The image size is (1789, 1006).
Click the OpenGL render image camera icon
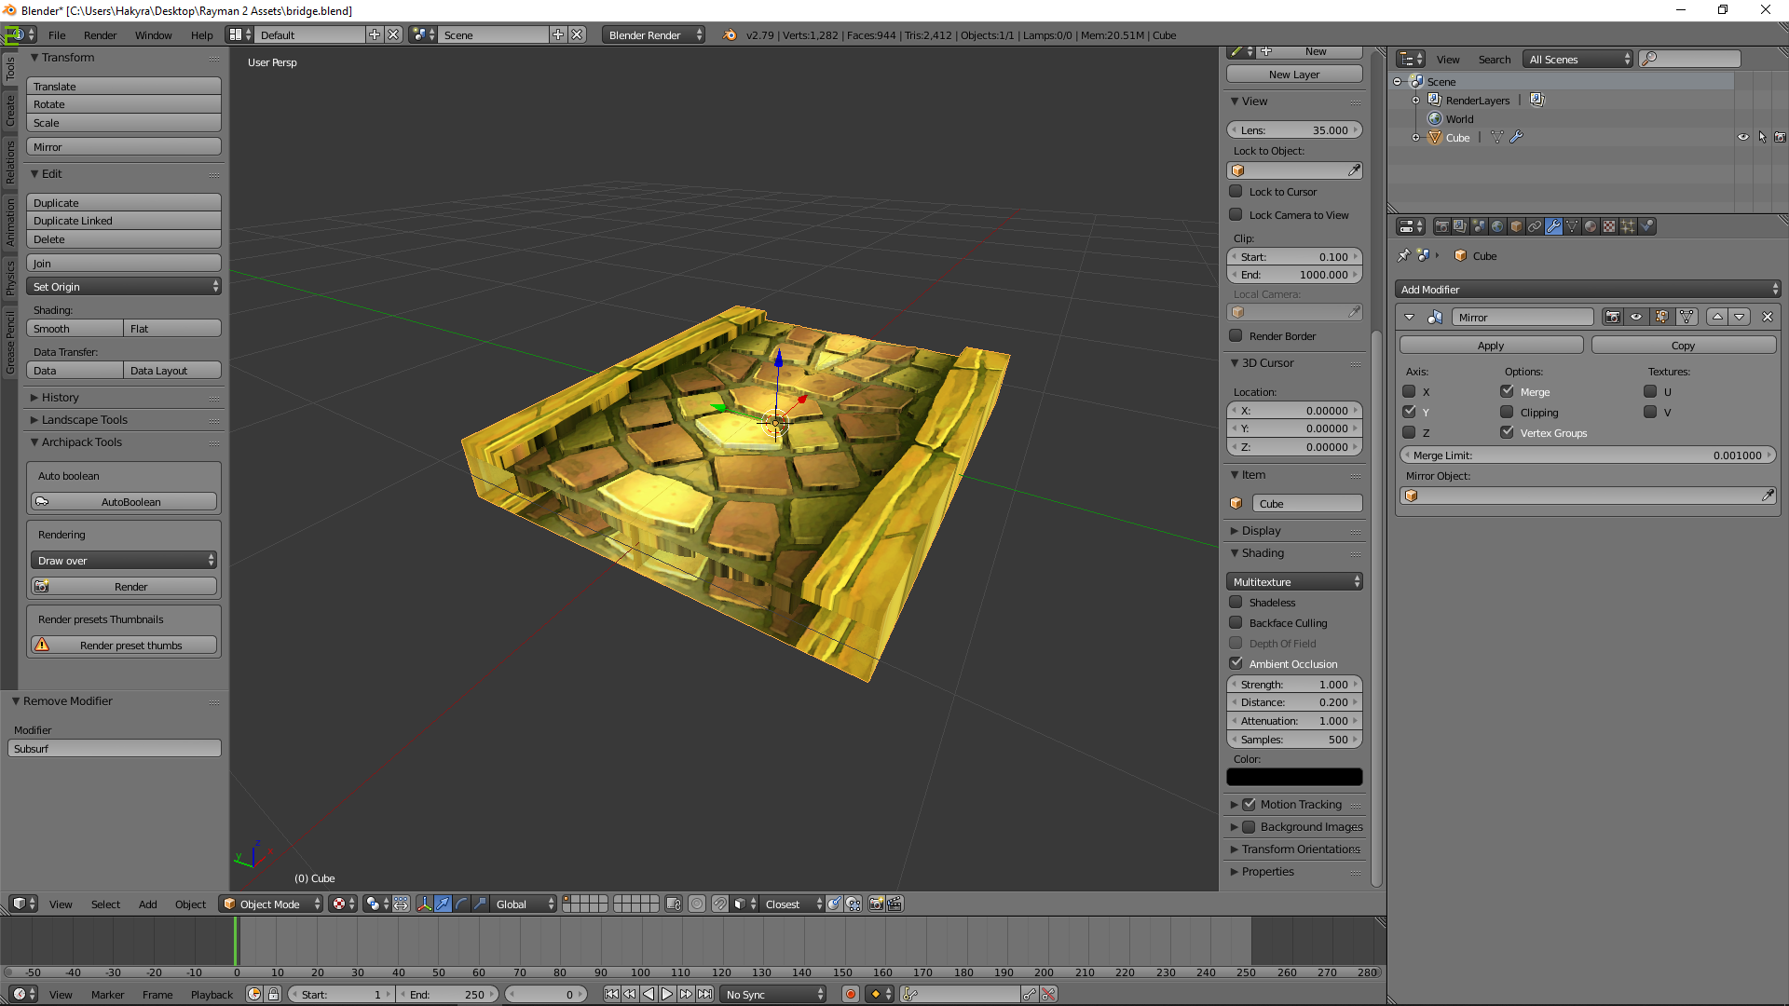(876, 904)
